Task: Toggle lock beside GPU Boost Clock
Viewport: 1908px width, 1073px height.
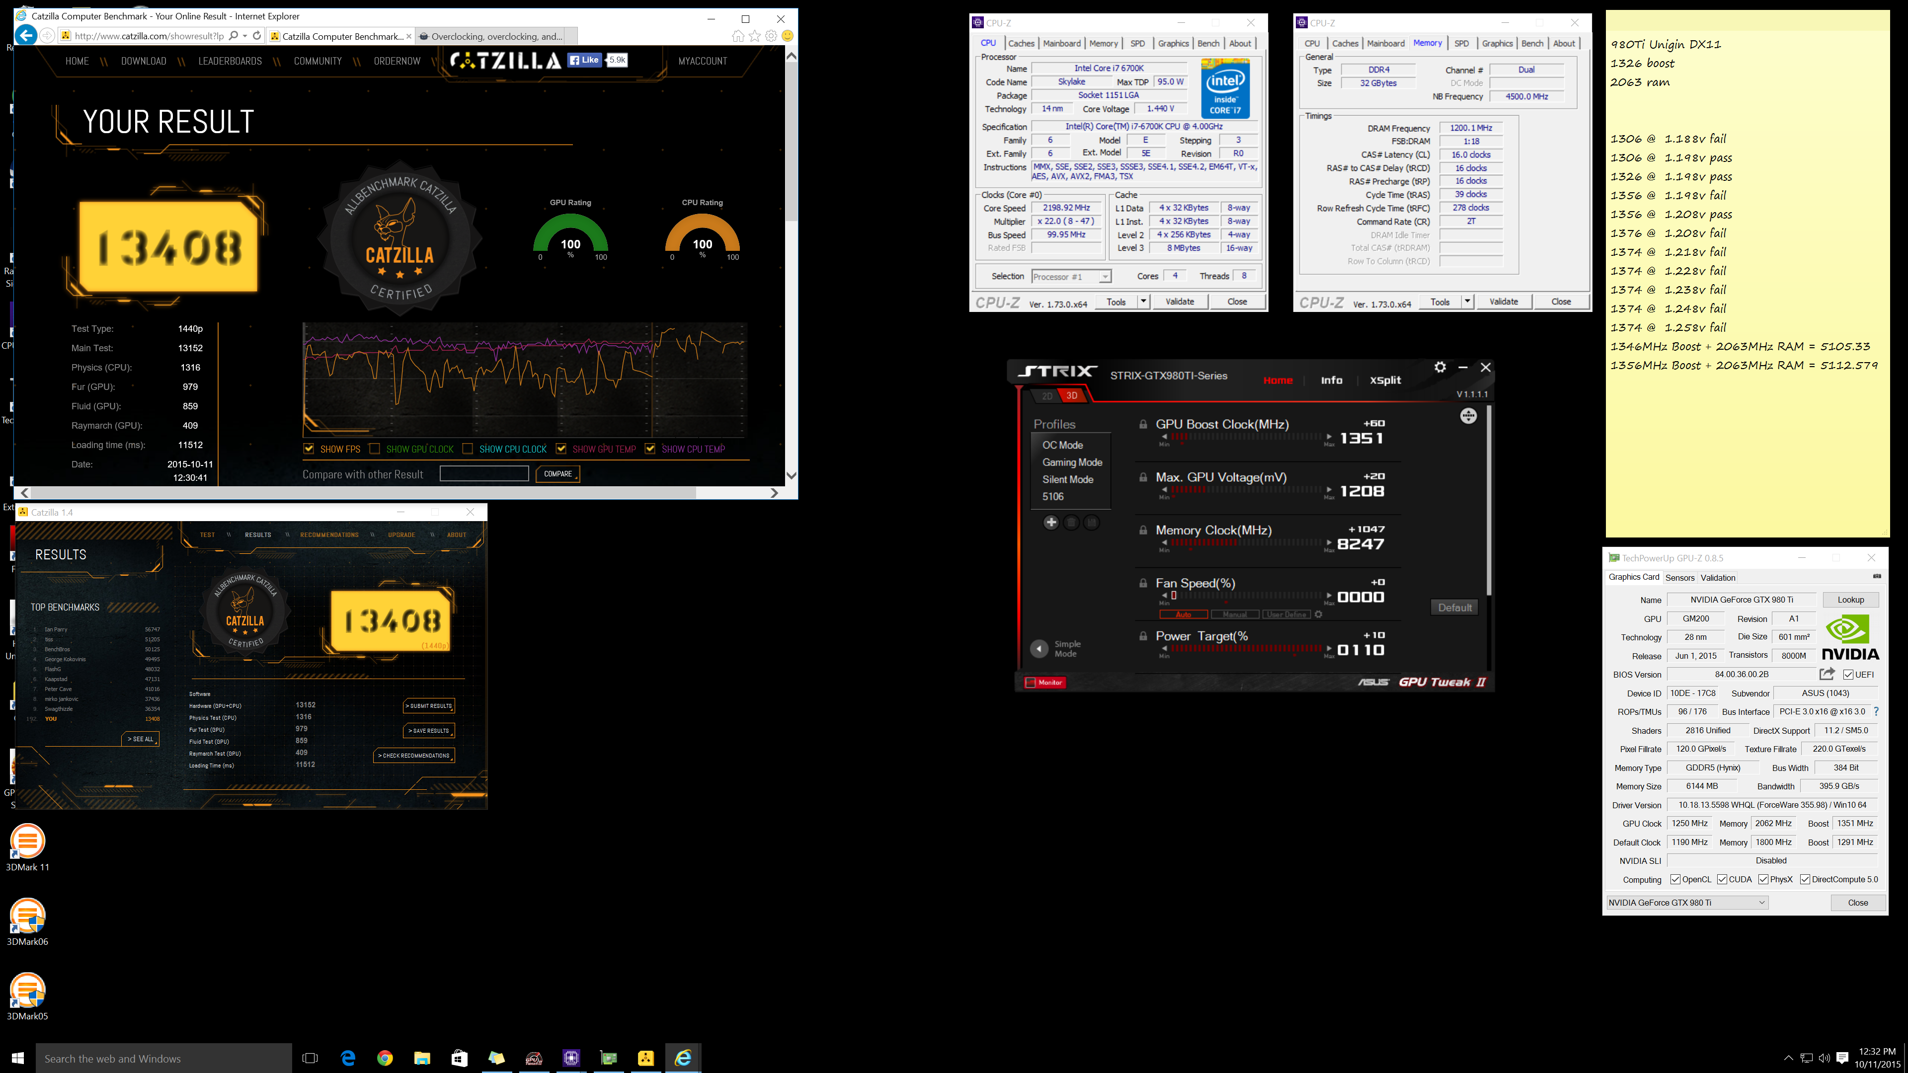Action: pyautogui.click(x=1143, y=425)
